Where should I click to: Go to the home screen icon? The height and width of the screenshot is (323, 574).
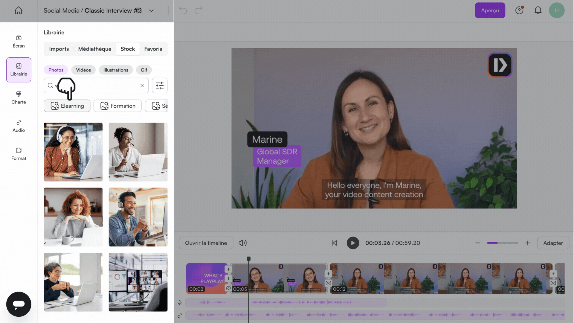click(19, 10)
